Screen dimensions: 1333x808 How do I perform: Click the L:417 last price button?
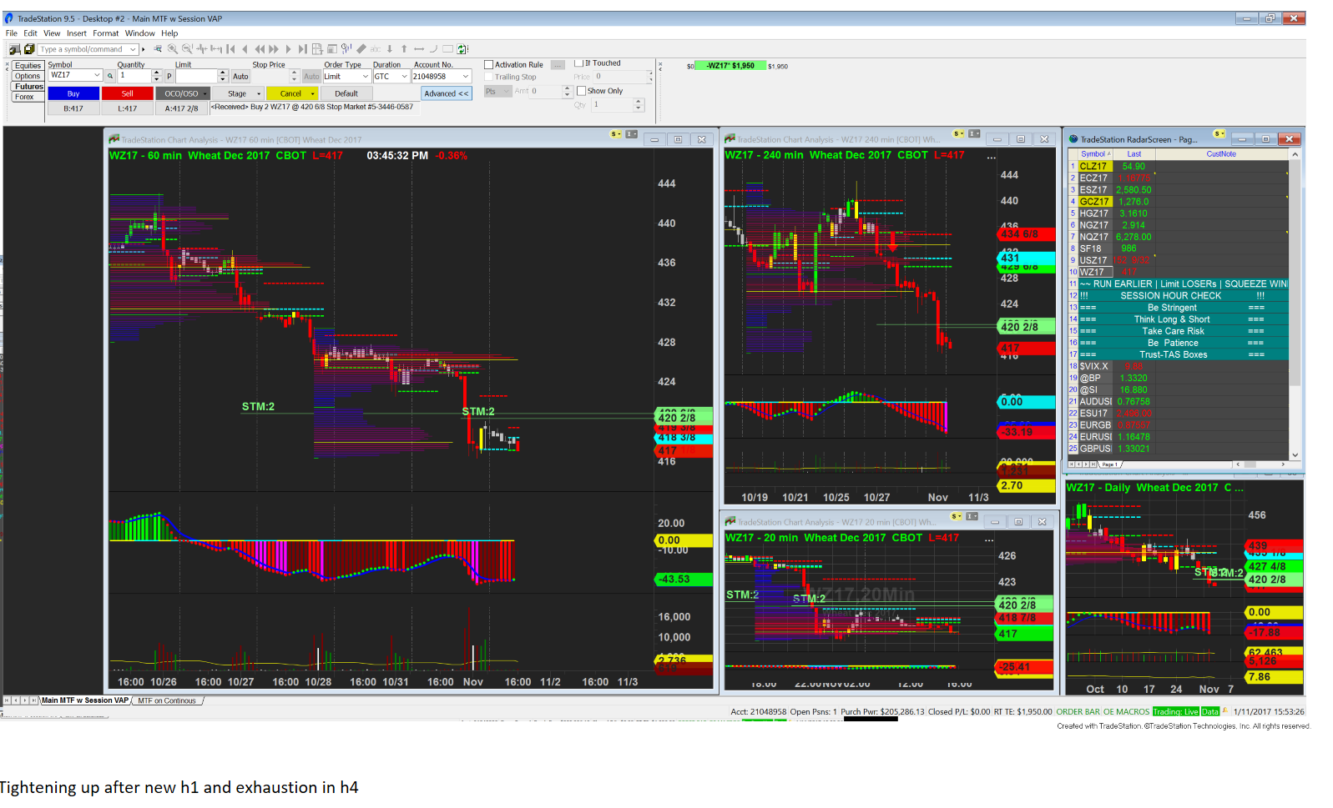point(127,108)
